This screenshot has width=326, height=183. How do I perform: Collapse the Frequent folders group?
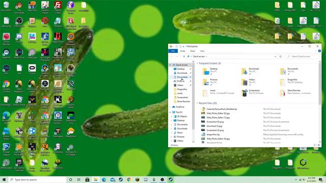pos(197,63)
